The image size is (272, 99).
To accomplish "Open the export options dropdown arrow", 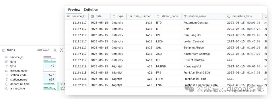I will [x=264, y=91].
